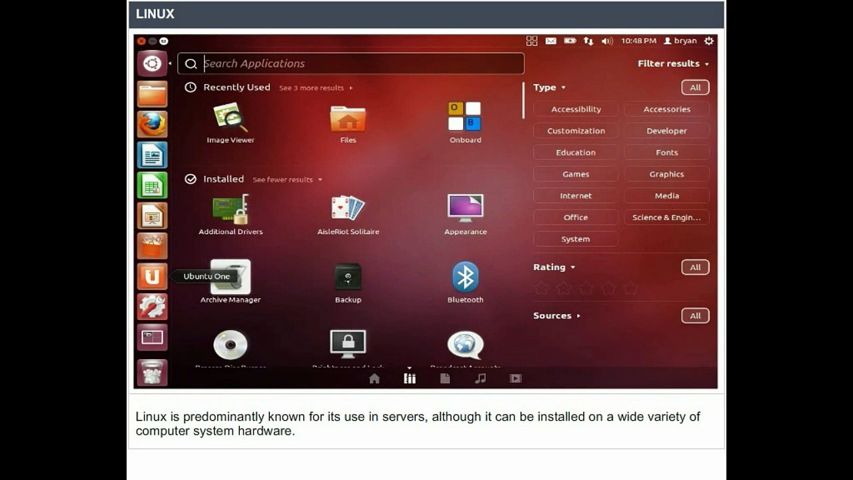The width and height of the screenshot is (853, 480).
Task: Switch to the Files lens
Action: [x=445, y=379]
